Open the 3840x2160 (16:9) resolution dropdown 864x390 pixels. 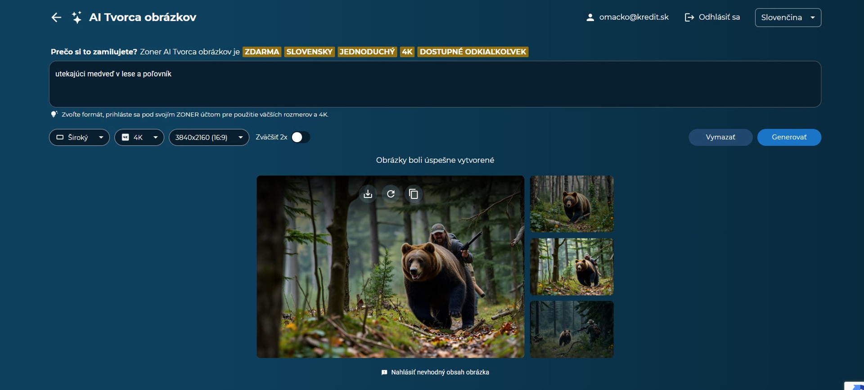(209, 137)
